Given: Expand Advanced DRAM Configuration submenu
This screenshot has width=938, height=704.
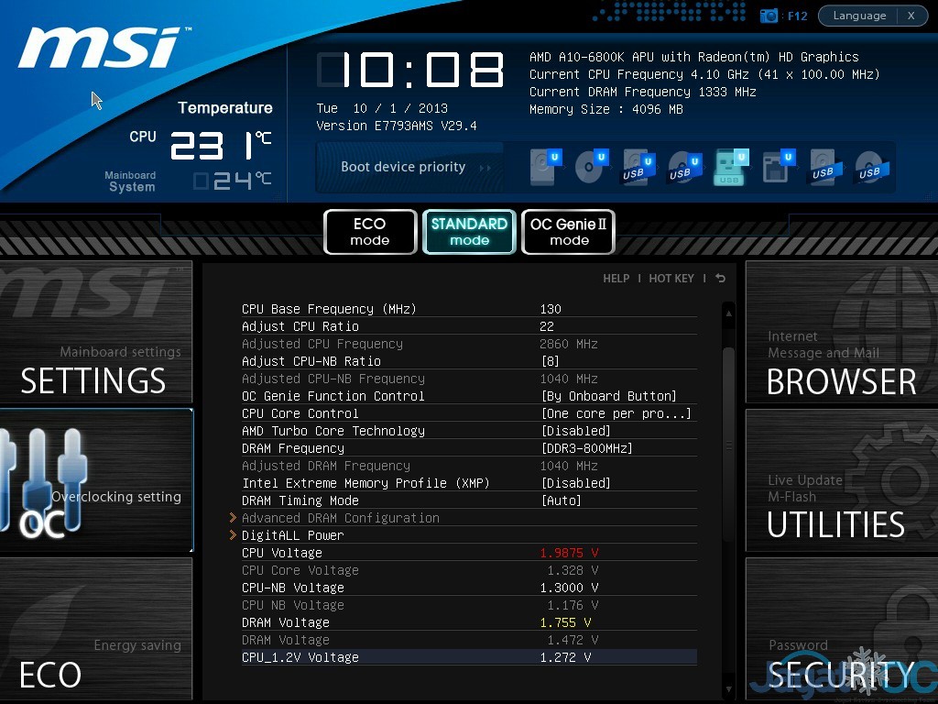Looking at the screenshot, I should (341, 518).
